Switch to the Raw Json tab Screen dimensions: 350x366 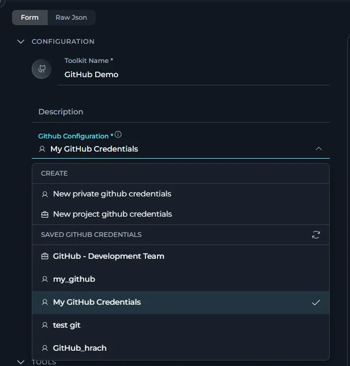(71, 18)
